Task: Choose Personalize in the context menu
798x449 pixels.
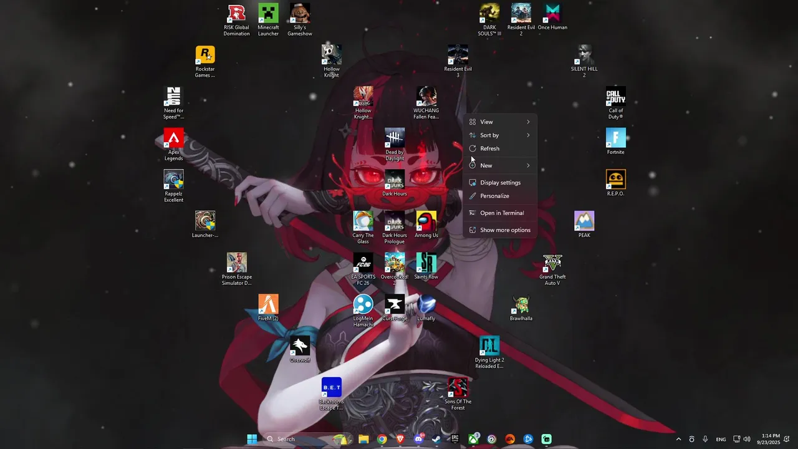Action: pyautogui.click(x=500, y=196)
